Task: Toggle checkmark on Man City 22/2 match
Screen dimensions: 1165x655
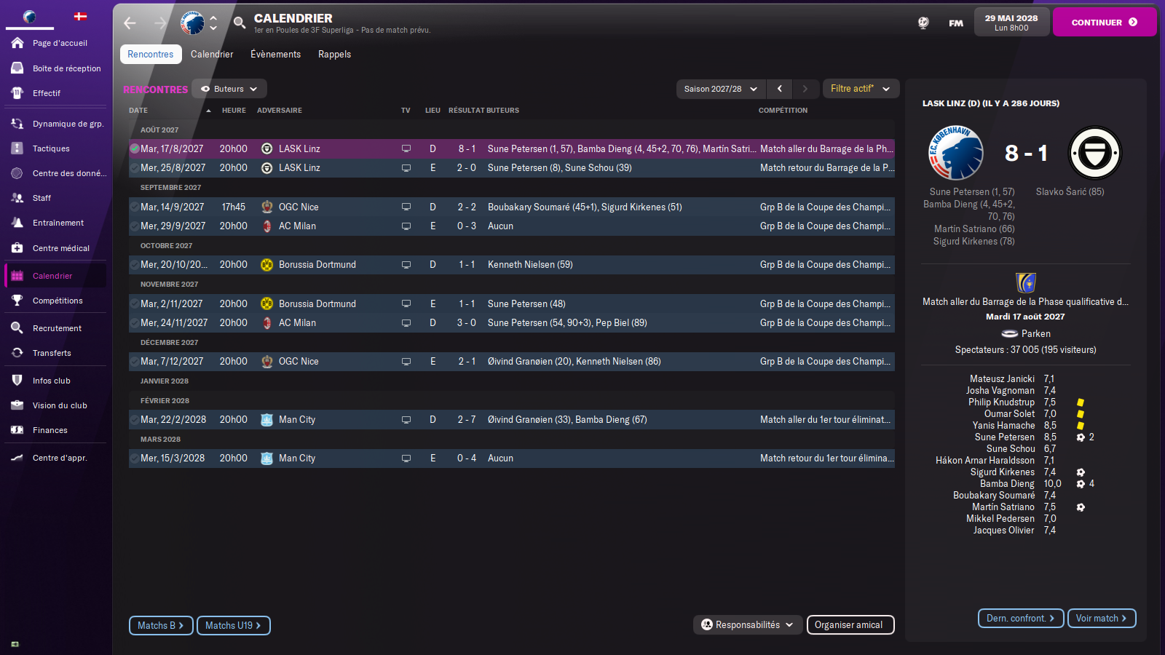Action: coord(135,420)
